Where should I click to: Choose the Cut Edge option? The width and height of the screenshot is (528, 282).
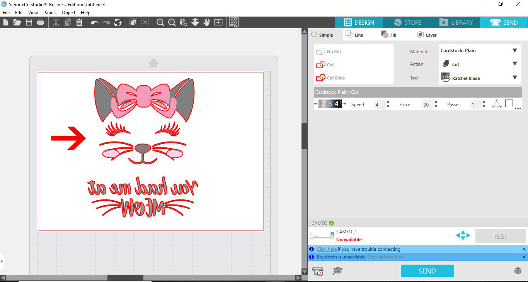[330, 78]
